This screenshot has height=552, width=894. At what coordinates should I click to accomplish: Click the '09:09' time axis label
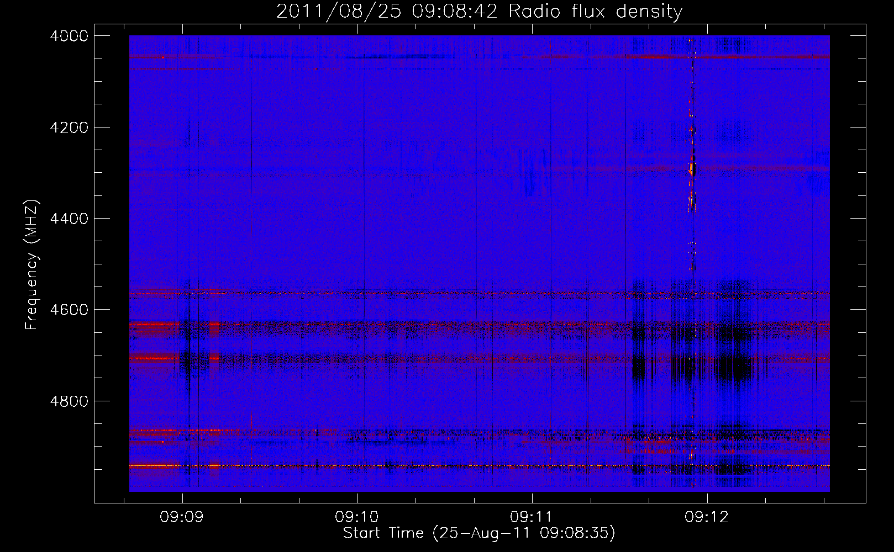pos(182,517)
